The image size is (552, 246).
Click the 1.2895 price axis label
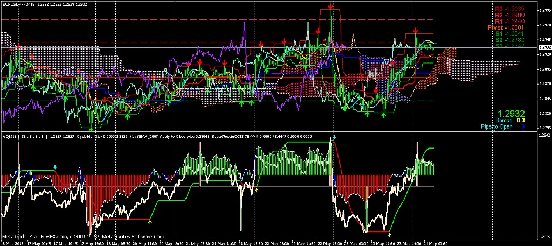(x=545, y=69)
